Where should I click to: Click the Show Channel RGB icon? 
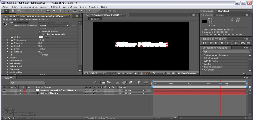point(147,73)
